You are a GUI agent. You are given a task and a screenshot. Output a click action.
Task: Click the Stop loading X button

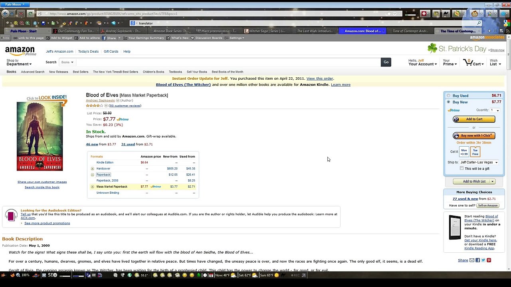click(x=21, y=14)
